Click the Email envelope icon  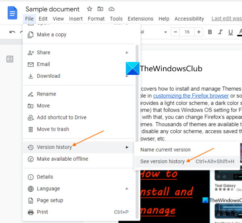[31, 64]
